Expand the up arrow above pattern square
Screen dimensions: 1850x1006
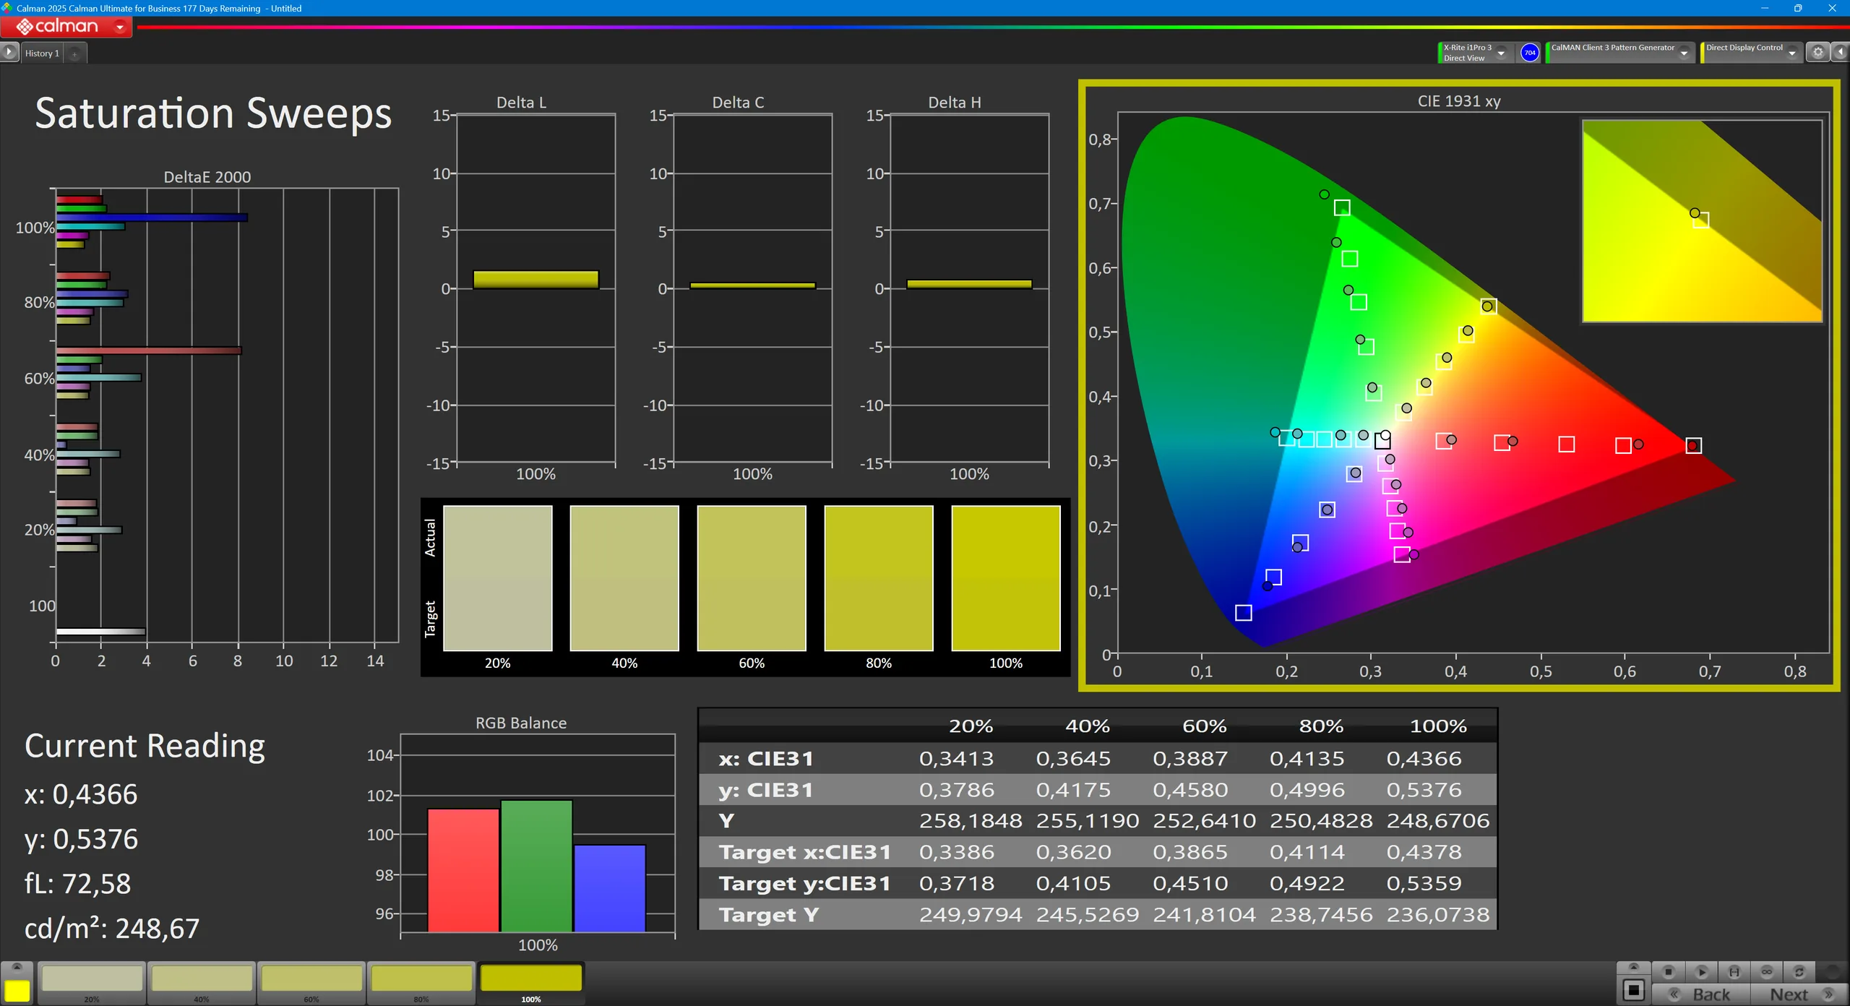click(1633, 968)
